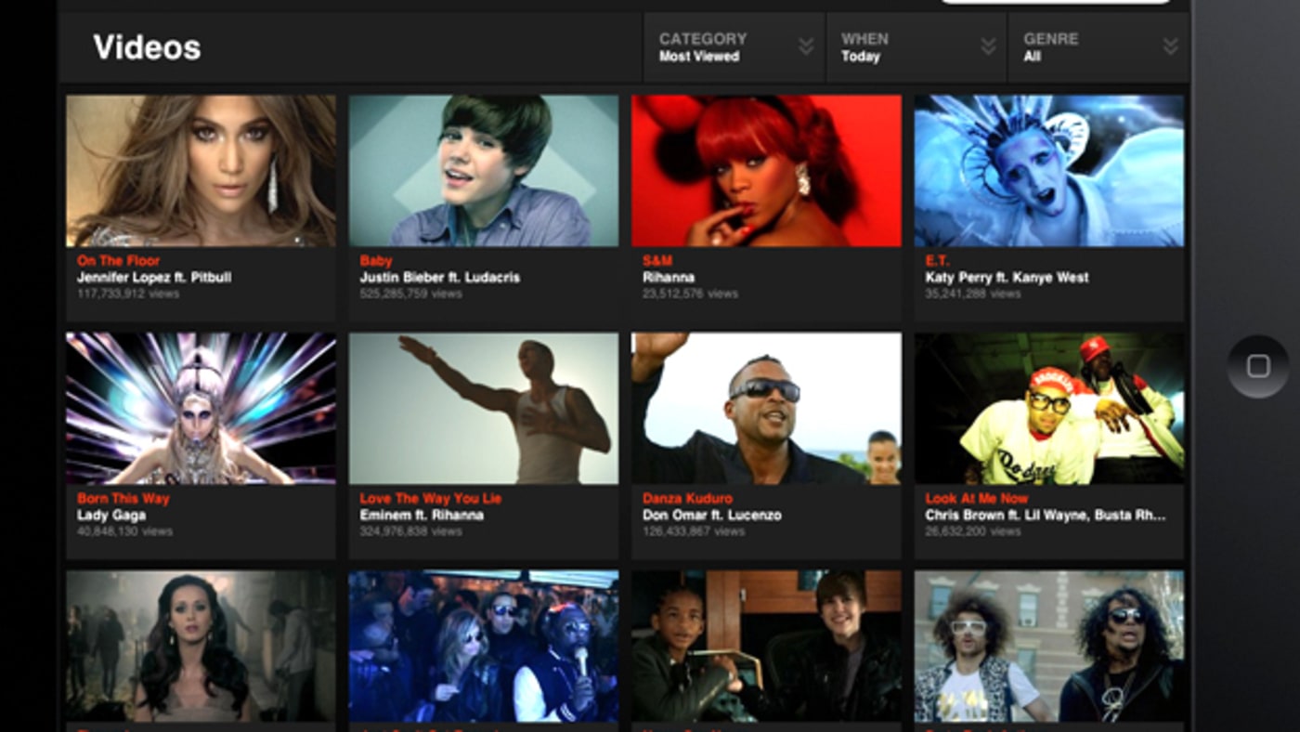Open the E.T. video thumbnail

(x=1049, y=171)
